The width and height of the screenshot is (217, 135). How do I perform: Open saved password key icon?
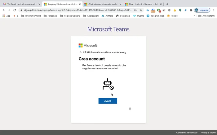(x=135, y=10)
